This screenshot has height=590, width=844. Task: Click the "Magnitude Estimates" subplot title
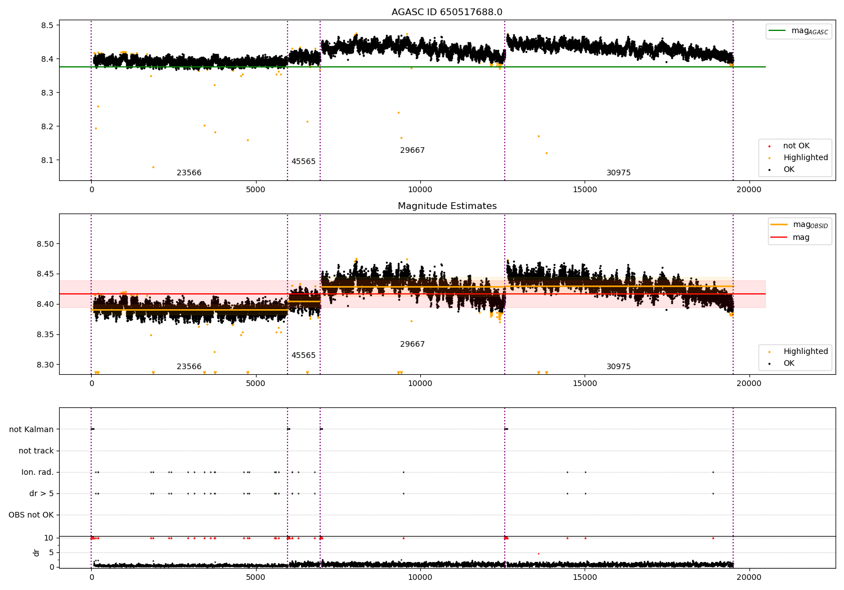point(447,206)
